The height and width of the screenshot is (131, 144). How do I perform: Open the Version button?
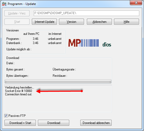click(71, 22)
